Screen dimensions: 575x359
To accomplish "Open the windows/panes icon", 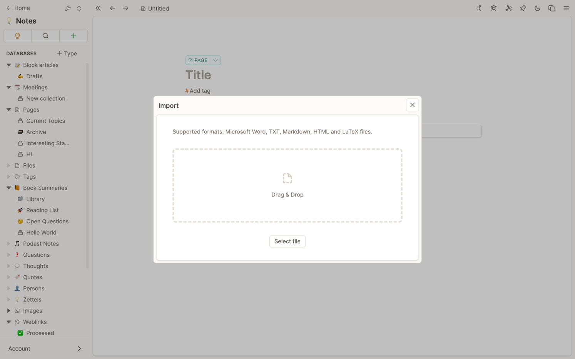I will pyautogui.click(x=552, y=8).
